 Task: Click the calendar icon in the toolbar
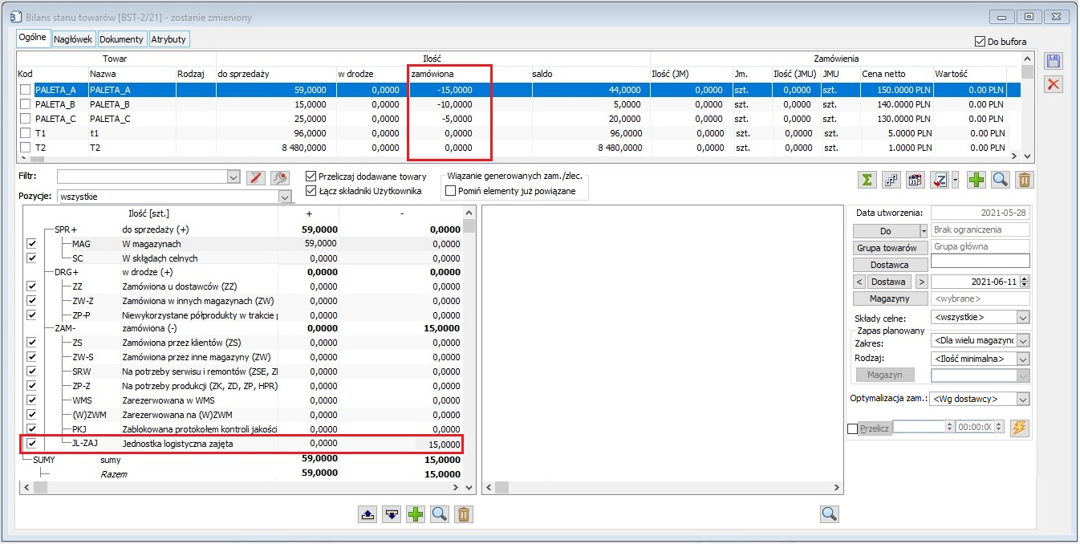pyautogui.click(x=916, y=180)
